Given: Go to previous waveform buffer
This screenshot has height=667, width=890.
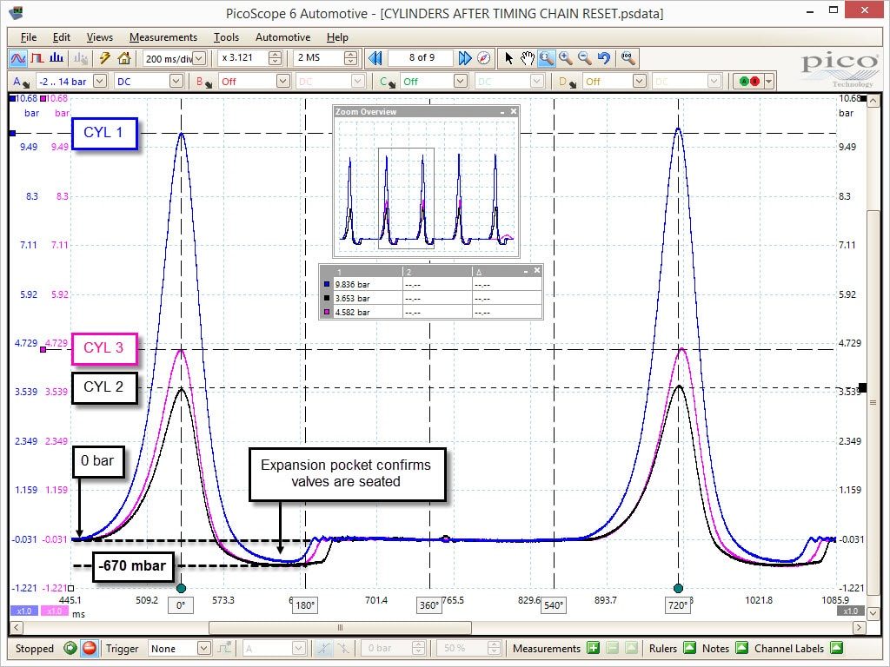Looking at the screenshot, I should point(375,58).
